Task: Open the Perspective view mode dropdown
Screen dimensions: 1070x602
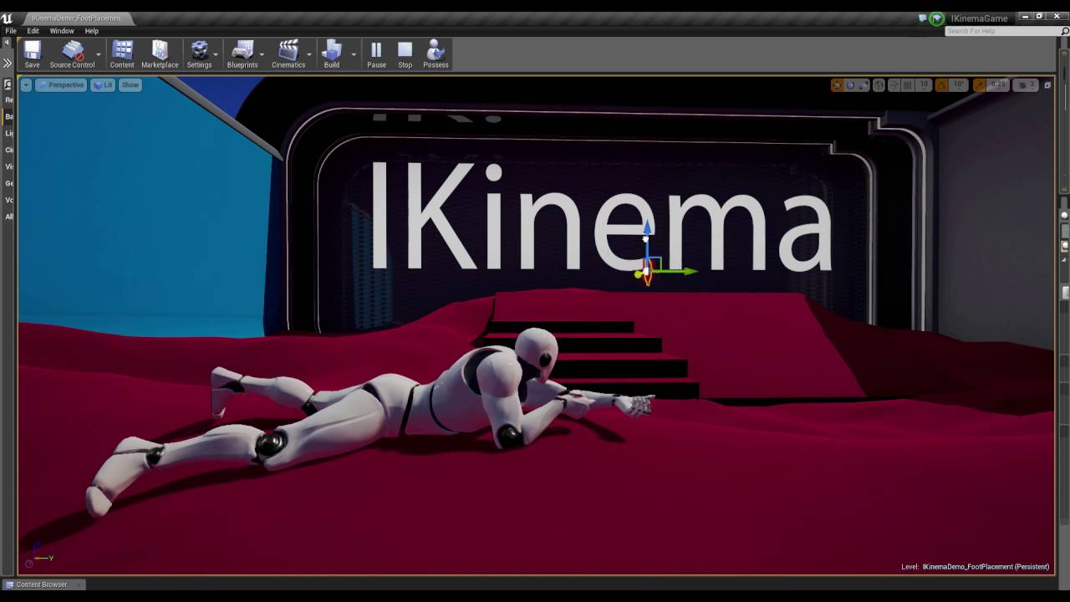Action: 61,85
